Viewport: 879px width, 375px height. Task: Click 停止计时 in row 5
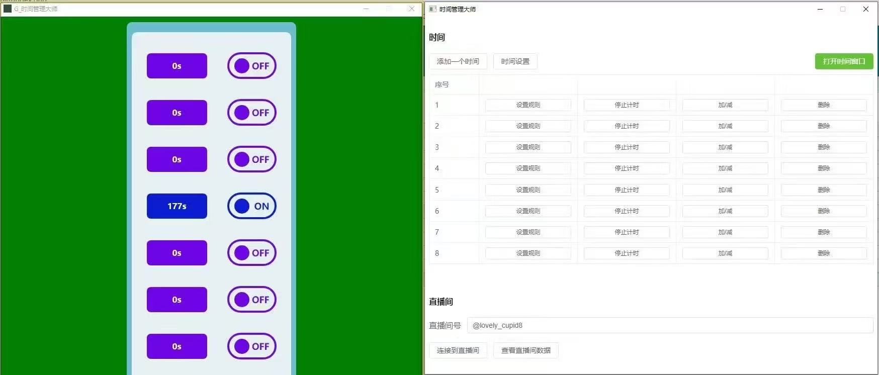[627, 190]
